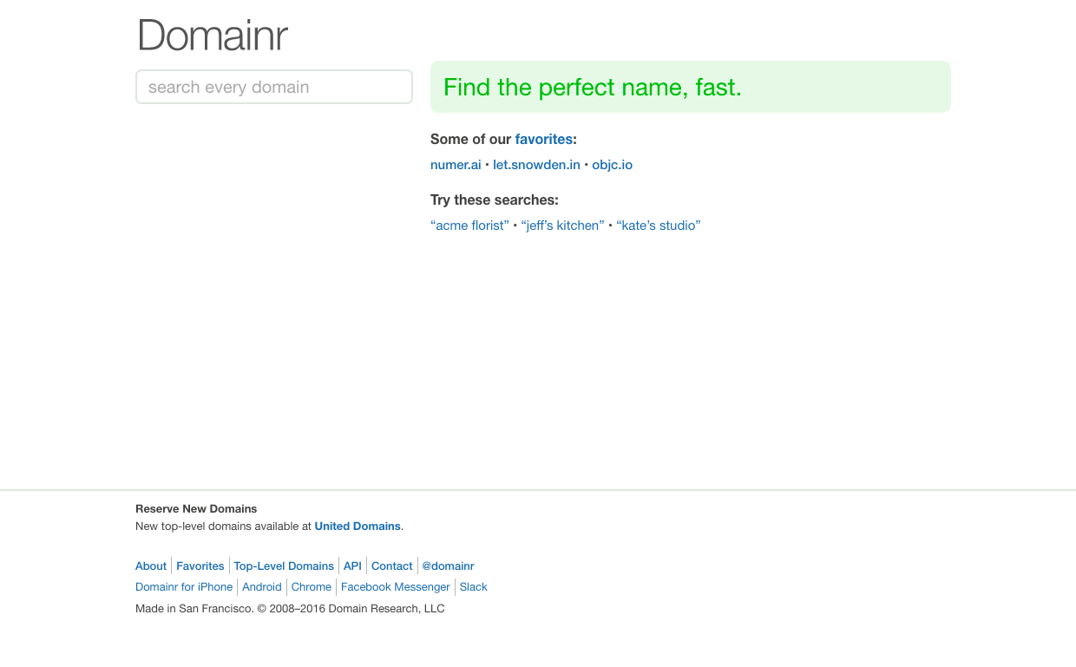Open the United Domains link
1076x667 pixels.
pyautogui.click(x=358, y=526)
